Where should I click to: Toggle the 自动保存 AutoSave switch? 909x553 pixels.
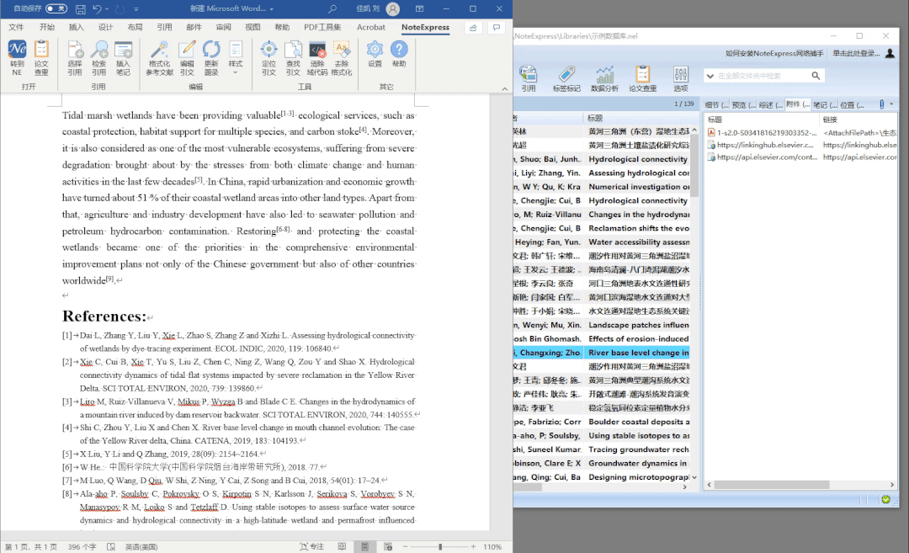click(x=56, y=8)
